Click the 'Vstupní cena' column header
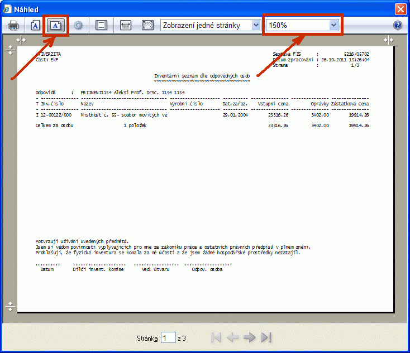The width and height of the screenshot is (410, 353). pos(273,104)
